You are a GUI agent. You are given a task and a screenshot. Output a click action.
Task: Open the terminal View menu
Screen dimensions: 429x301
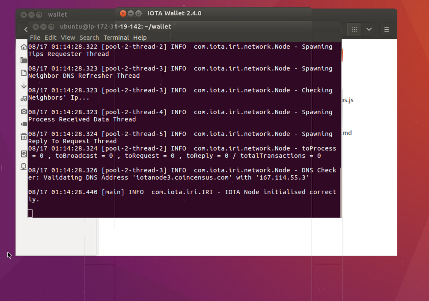pos(68,37)
